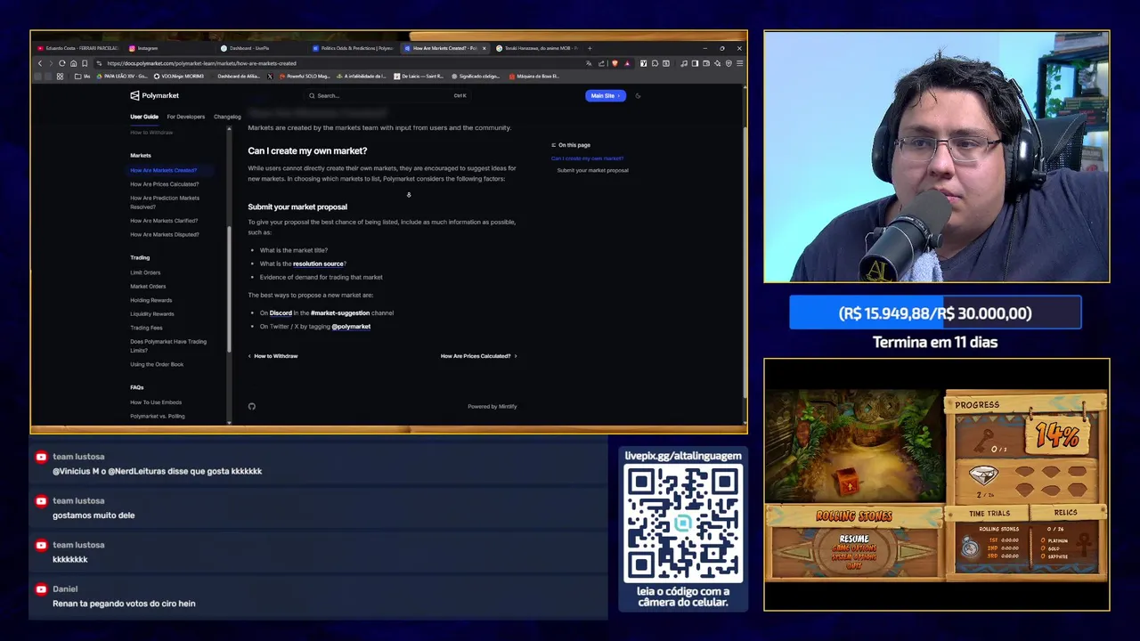Switch to the Tomoki Hanazawa tab

tap(537, 48)
